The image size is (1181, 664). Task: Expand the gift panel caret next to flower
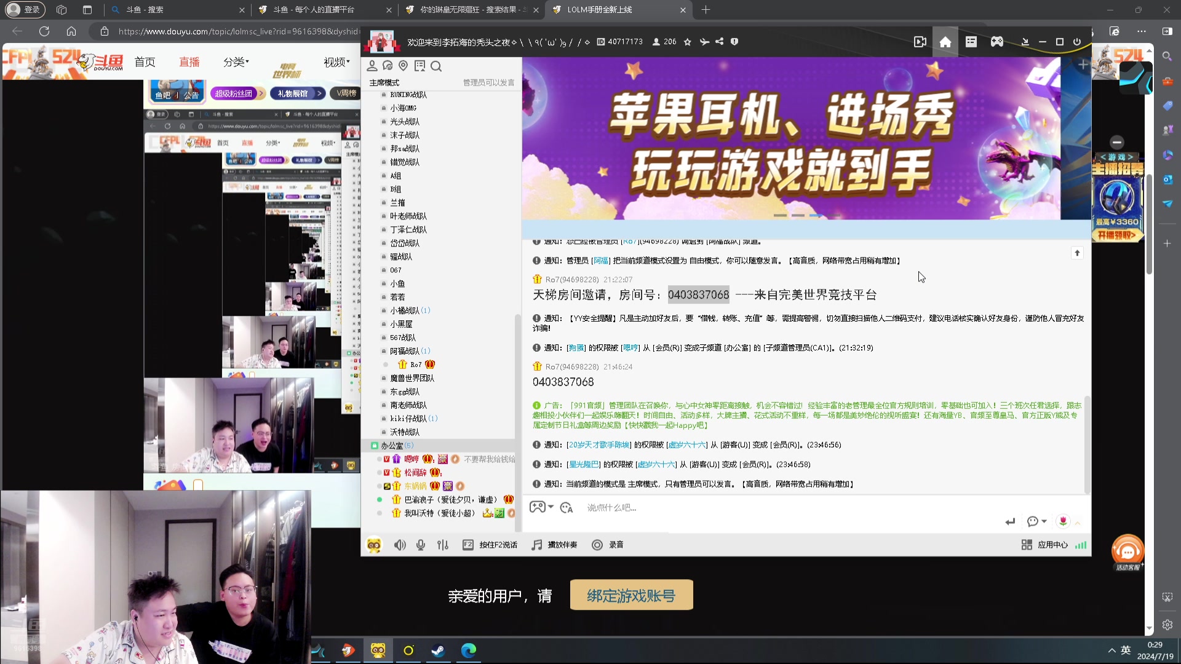1078,523
